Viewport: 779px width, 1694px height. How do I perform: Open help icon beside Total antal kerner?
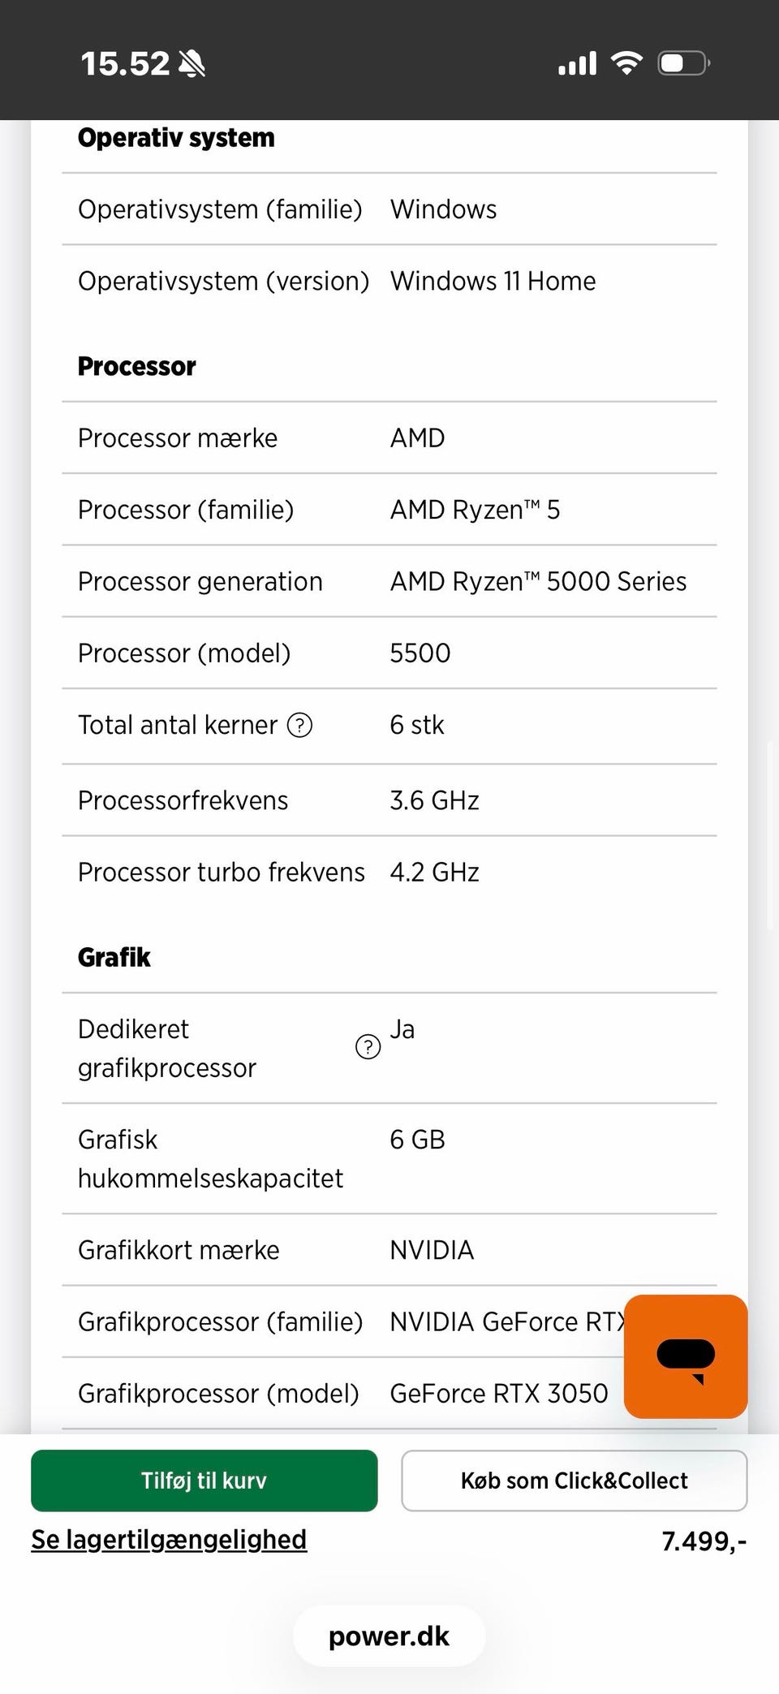(x=300, y=725)
